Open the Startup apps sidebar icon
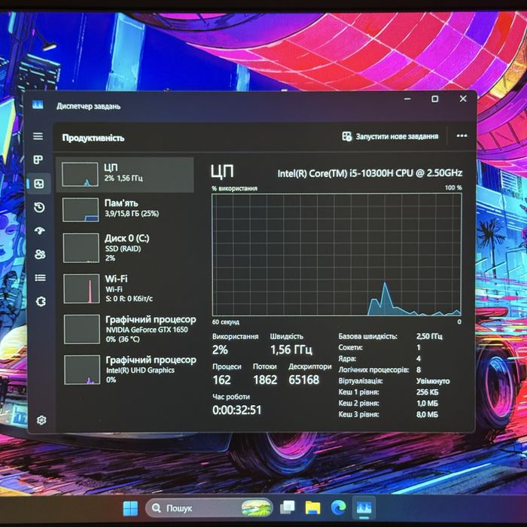The height and width of the screenshot is (527, 527). [x=40, y=230]
